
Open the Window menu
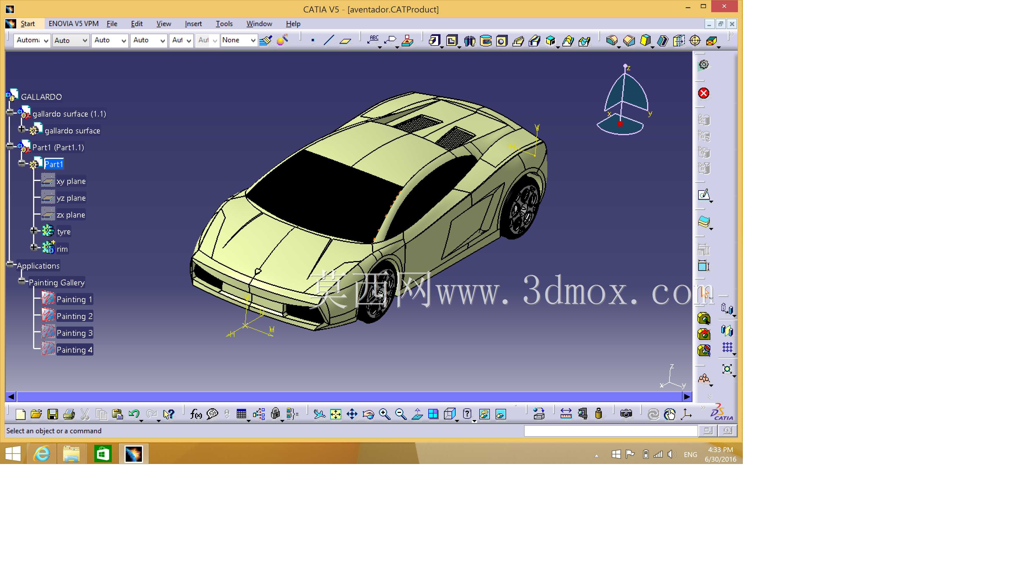pos(259,24)
